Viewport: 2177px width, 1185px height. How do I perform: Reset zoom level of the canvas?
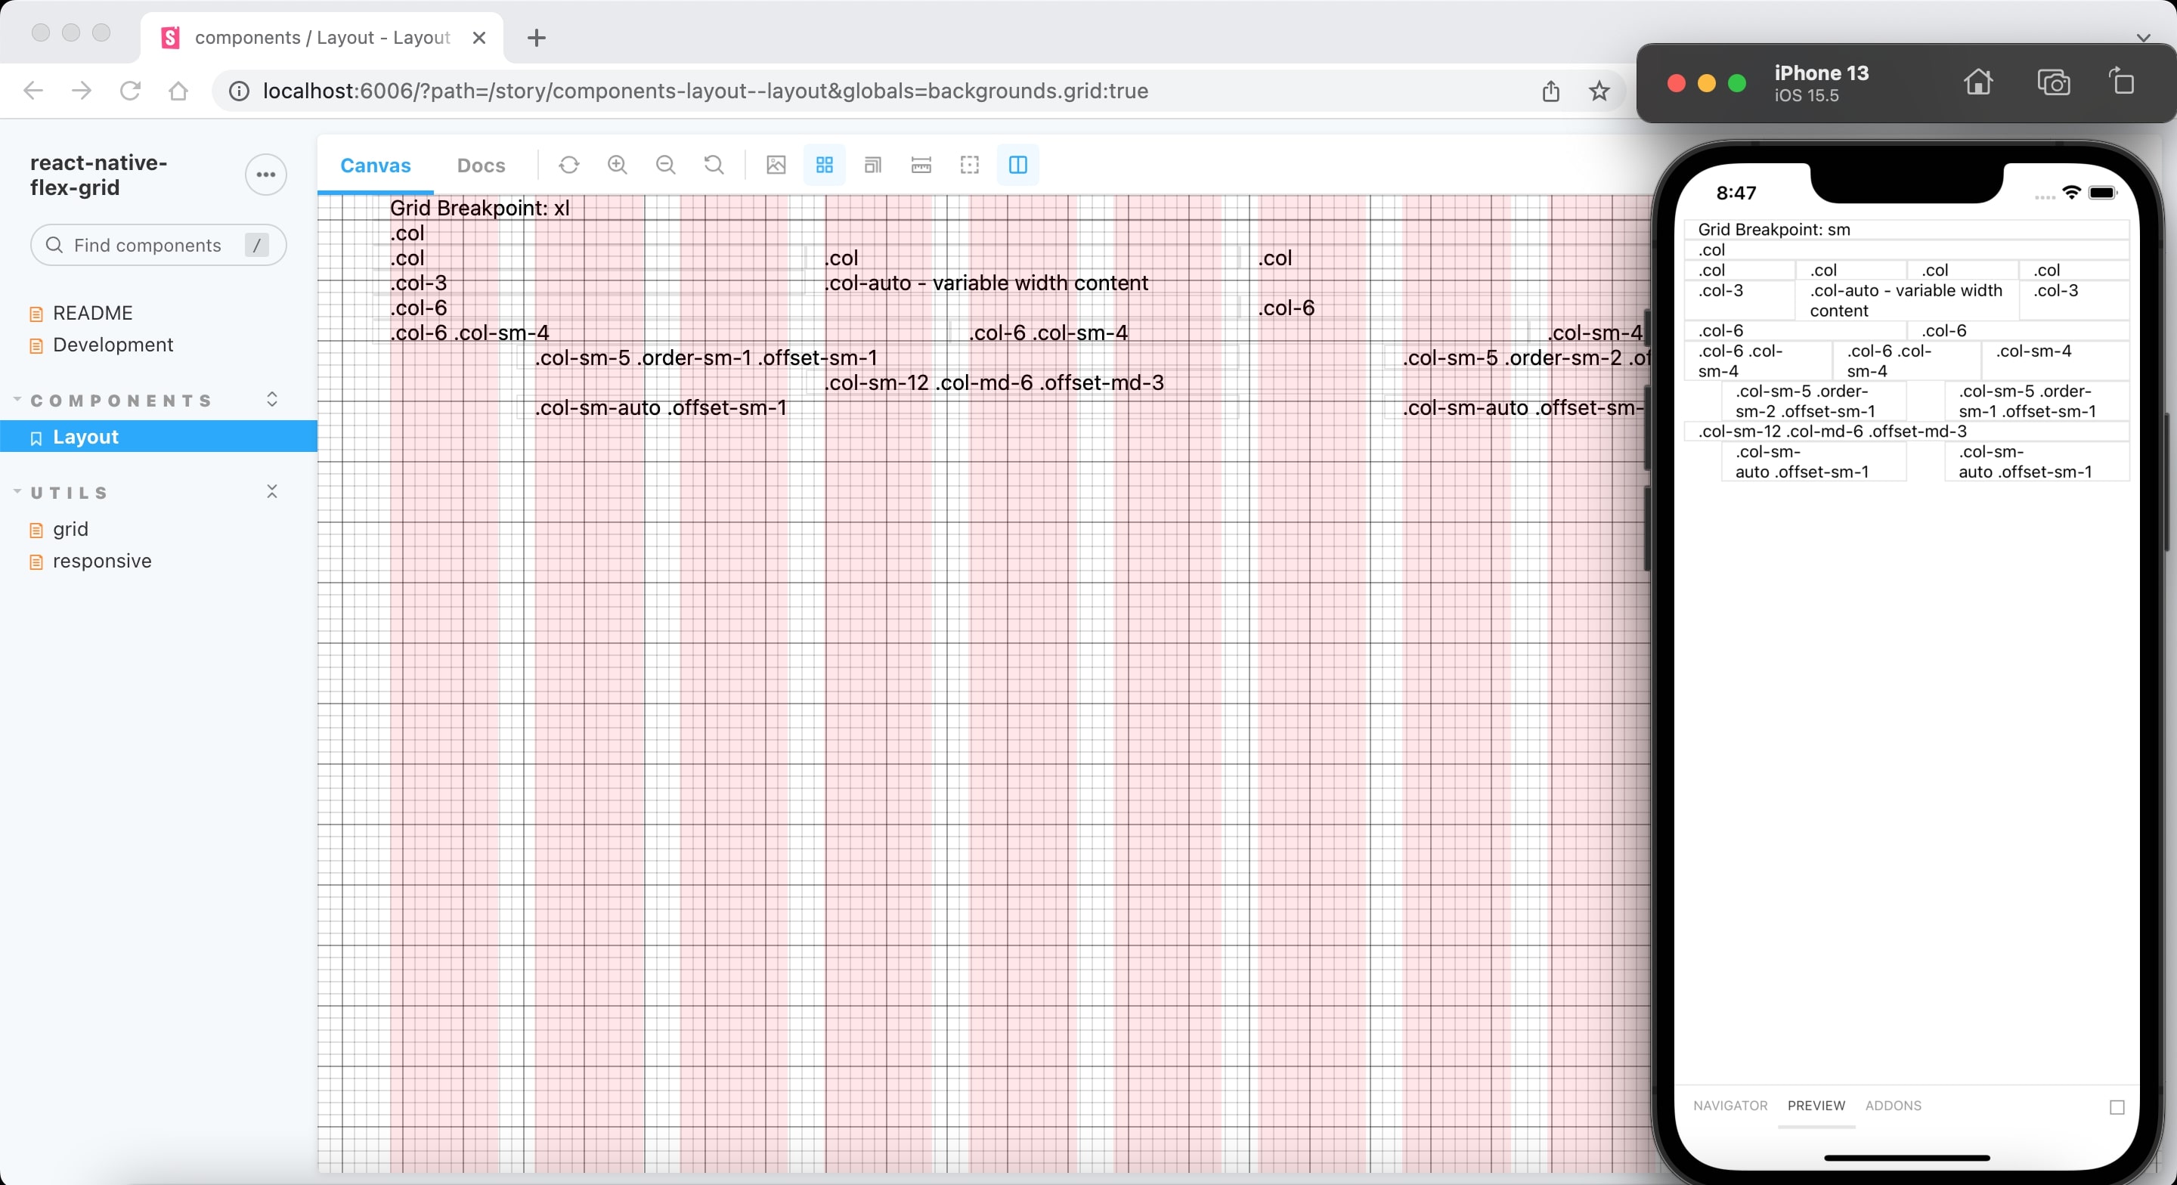point(714,165)
